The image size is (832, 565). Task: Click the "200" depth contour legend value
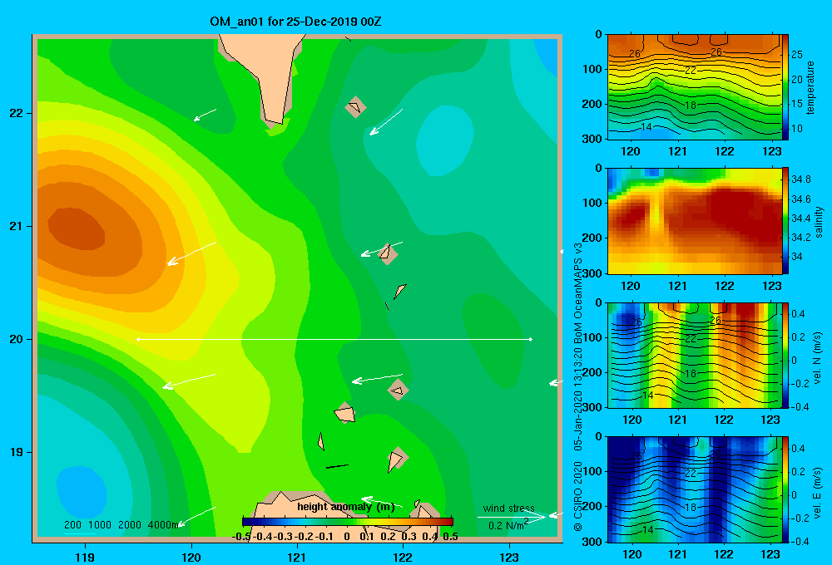(72, 525)
